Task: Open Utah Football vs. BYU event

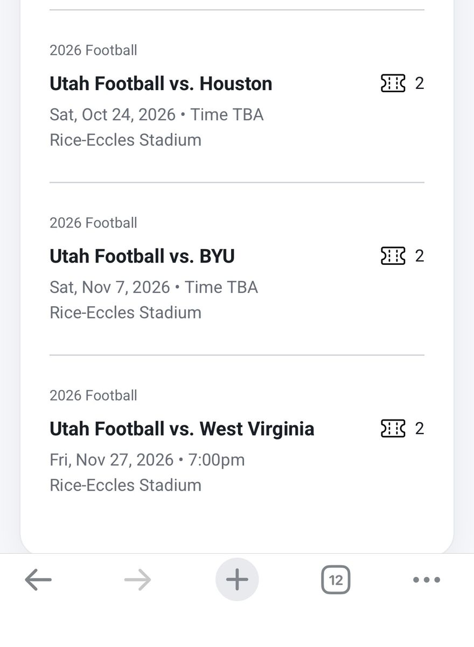Action: (x=142, y=256)
